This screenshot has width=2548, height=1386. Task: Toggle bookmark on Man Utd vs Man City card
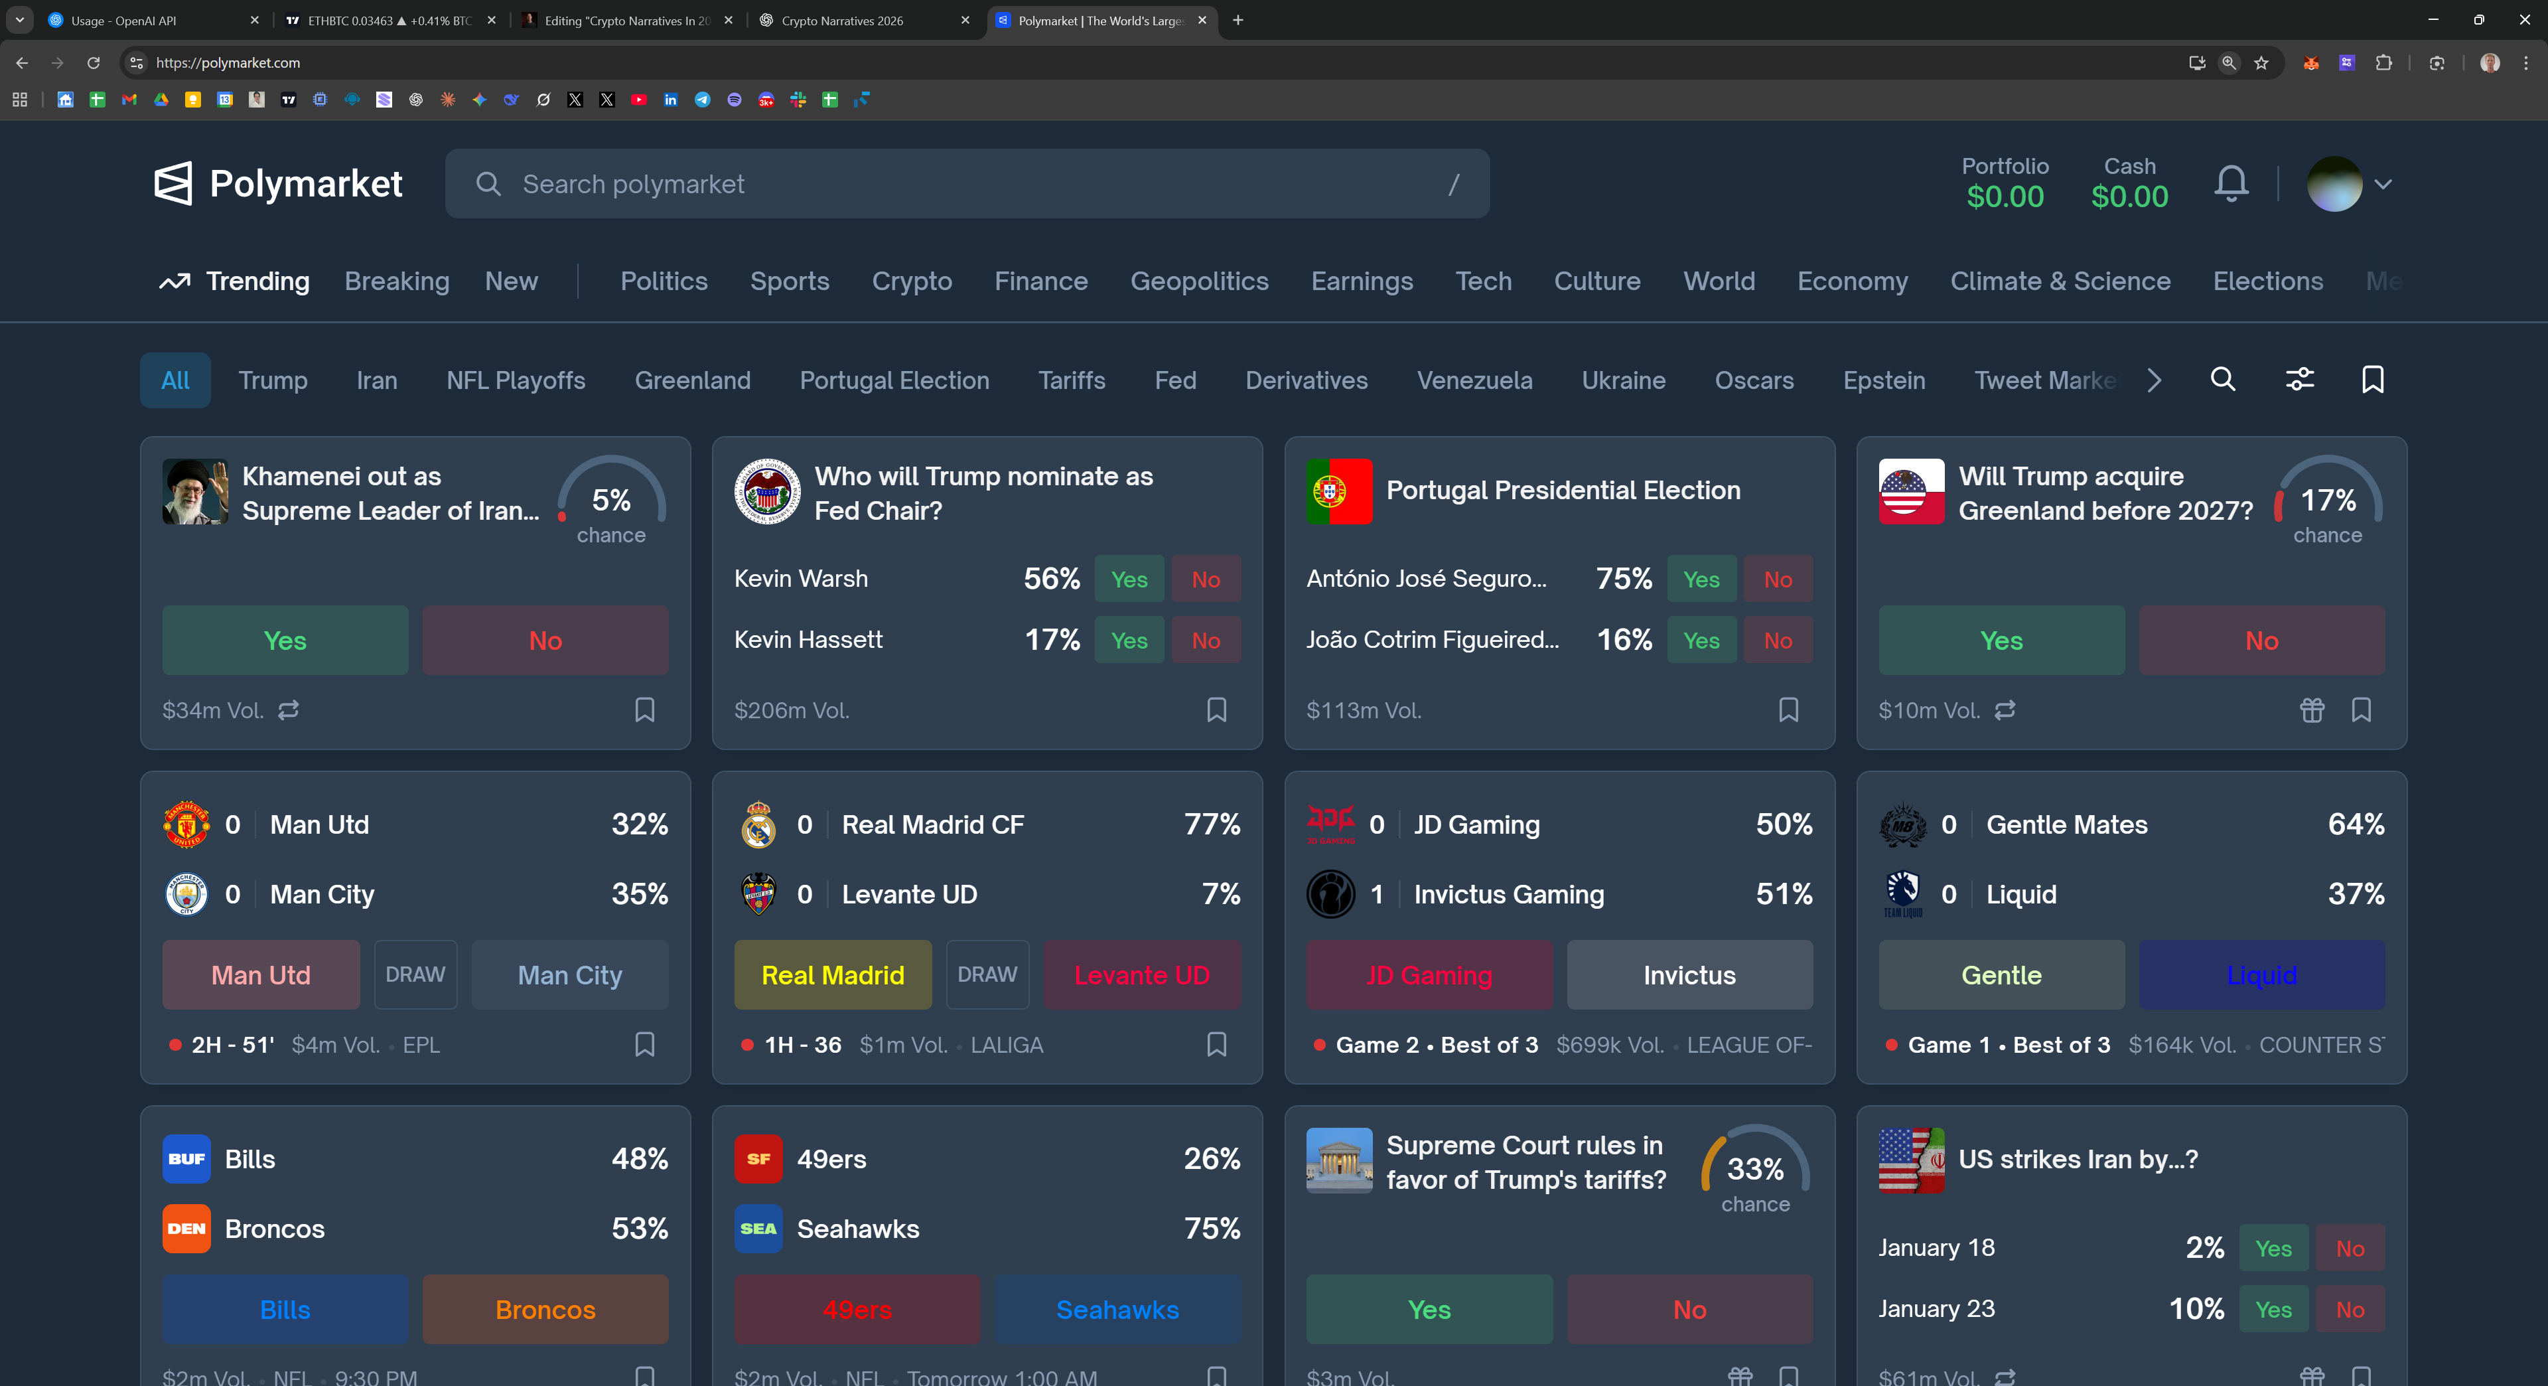point(645,1045)
